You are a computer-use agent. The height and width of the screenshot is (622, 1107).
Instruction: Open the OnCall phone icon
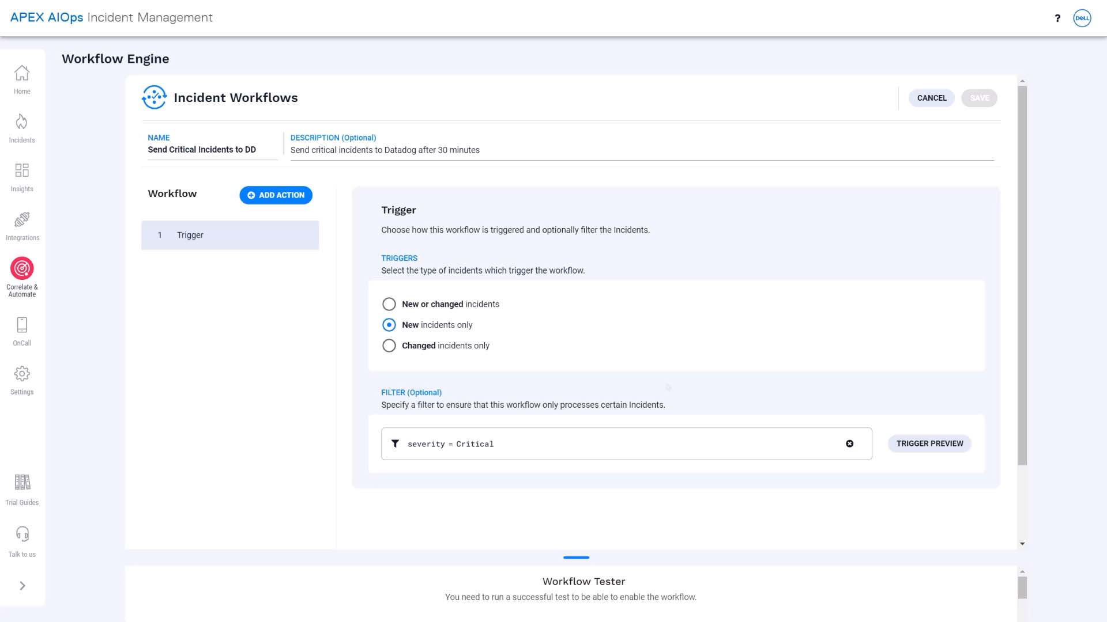(x=22, y=325)
